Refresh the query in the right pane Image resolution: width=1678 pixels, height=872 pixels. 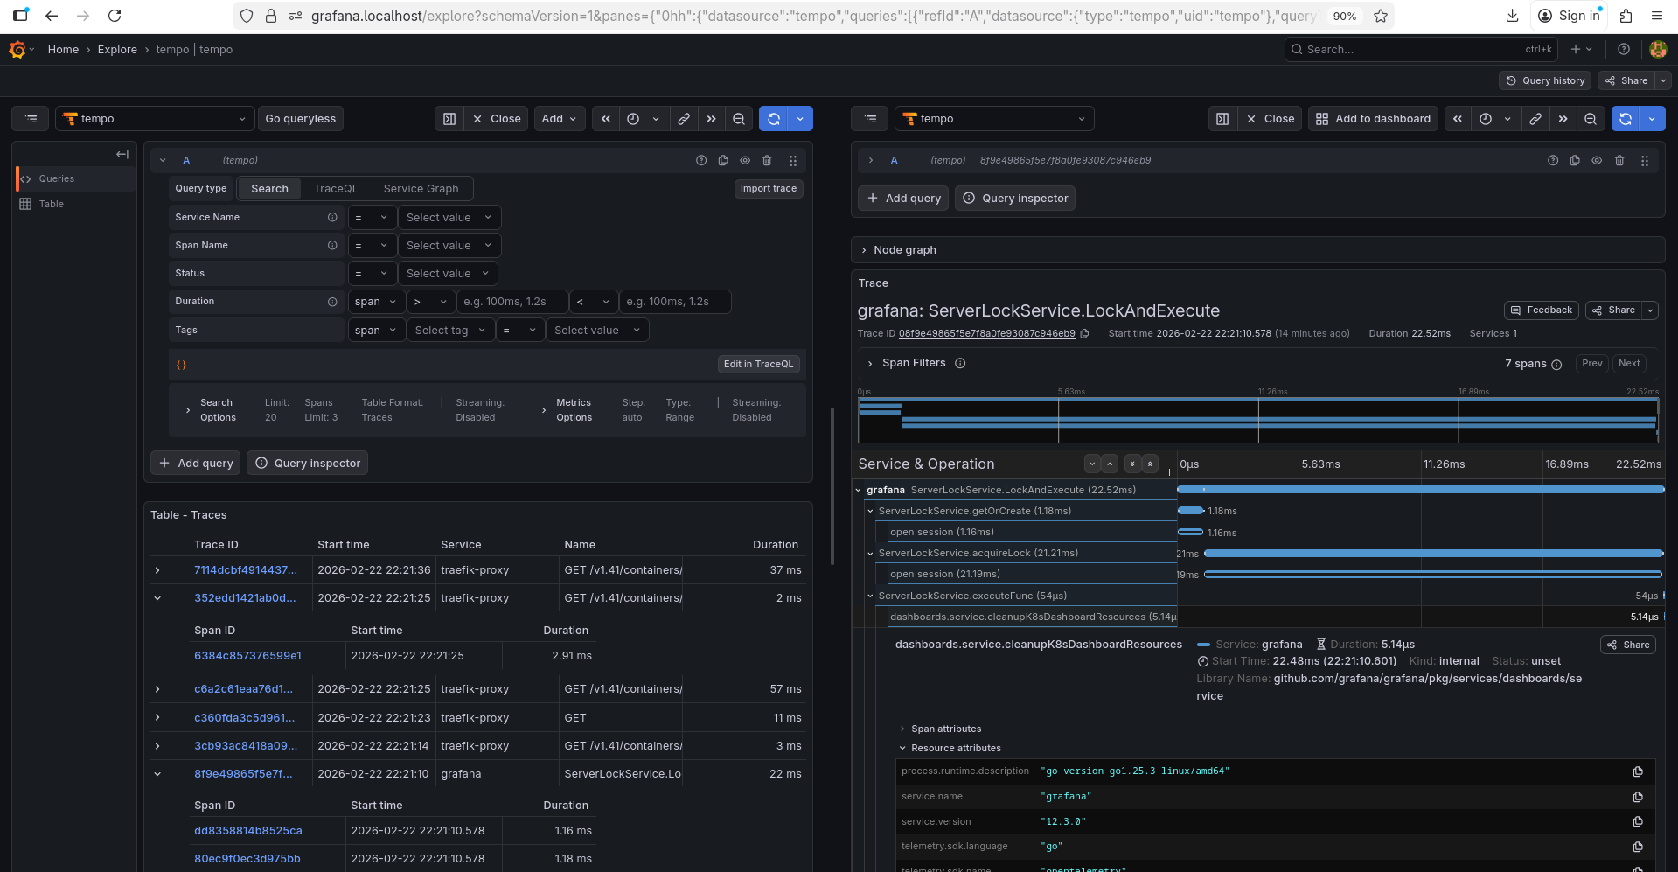(1626, 119)
